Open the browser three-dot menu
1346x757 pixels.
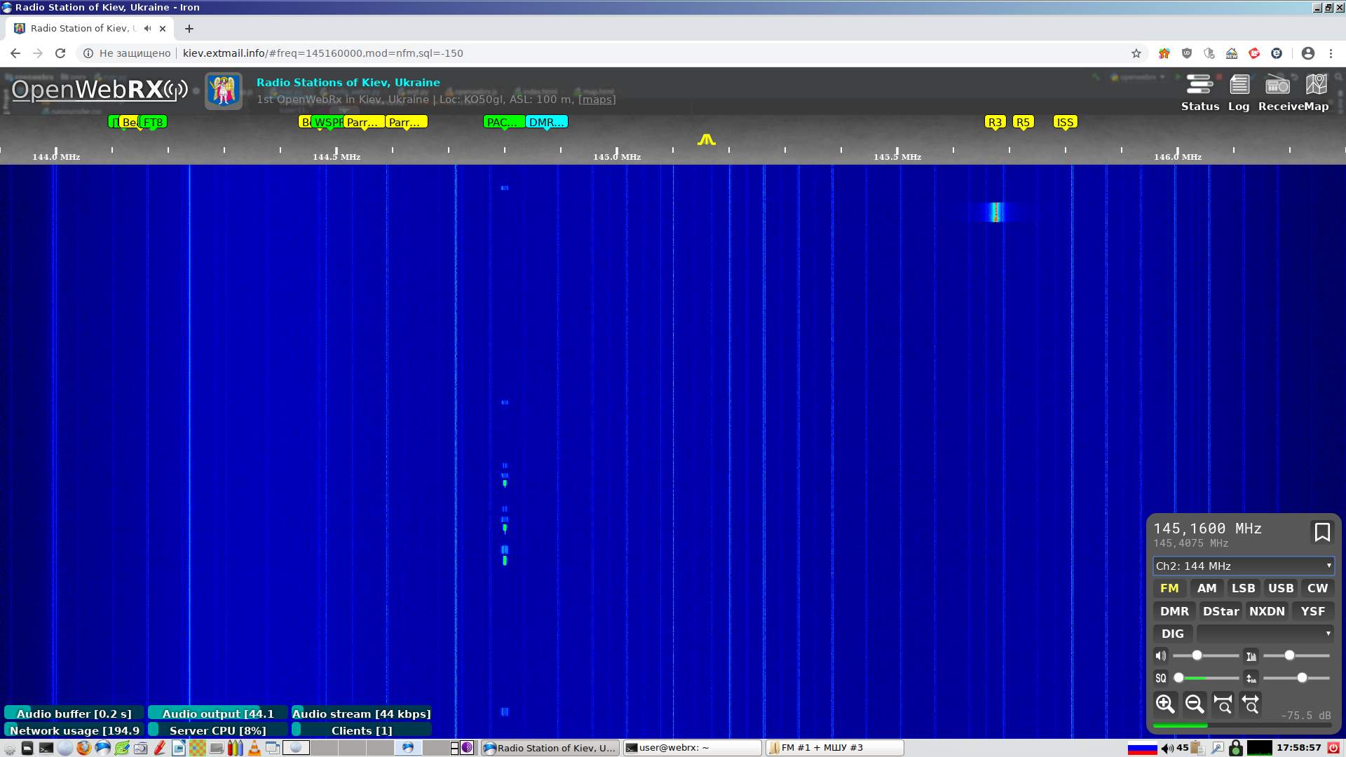1331,53
